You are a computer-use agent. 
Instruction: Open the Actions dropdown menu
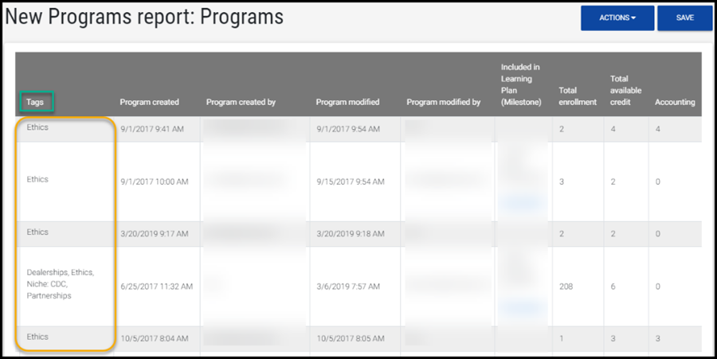(x=617, y=18)
